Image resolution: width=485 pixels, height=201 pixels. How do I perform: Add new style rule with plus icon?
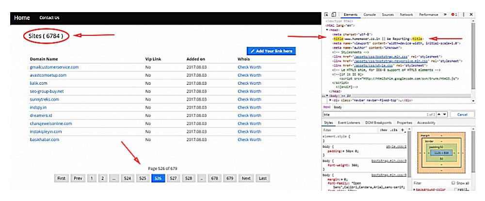coord(403,130)
